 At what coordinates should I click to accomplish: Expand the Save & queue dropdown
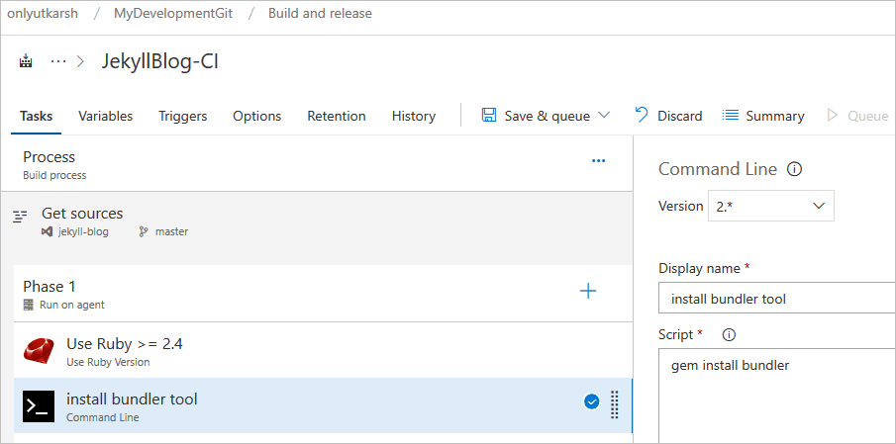pyautogui.click(x=604, y=116)
